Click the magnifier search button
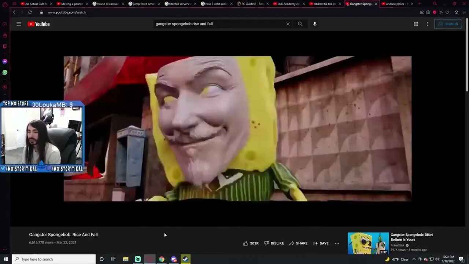The height and width of the screenshot is (264, 469). coord(300,24)
